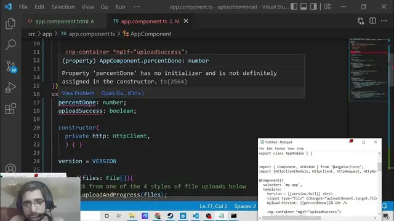Click the action center icon in system tray

386,215
